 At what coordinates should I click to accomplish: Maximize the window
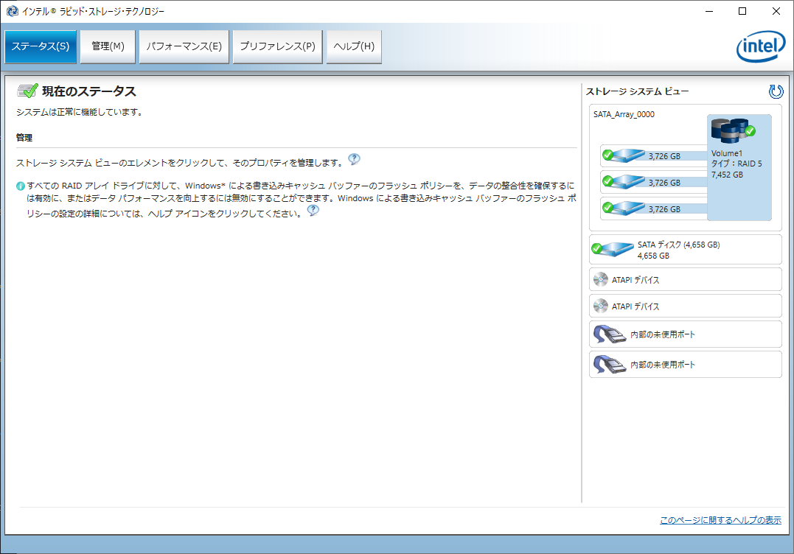point(742,11)
